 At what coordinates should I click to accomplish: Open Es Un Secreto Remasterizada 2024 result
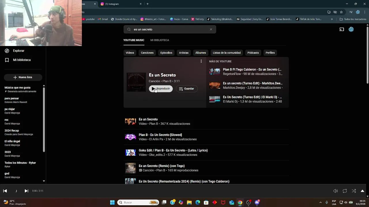click(x=206, y=181)
